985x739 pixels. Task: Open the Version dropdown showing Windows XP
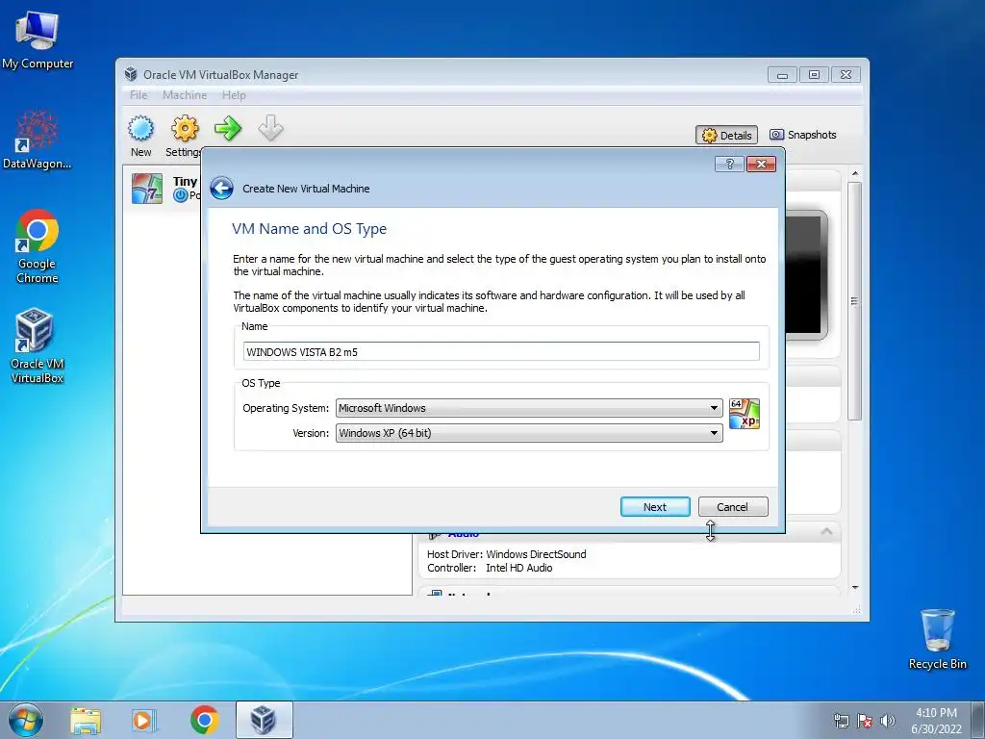[529, 433]
